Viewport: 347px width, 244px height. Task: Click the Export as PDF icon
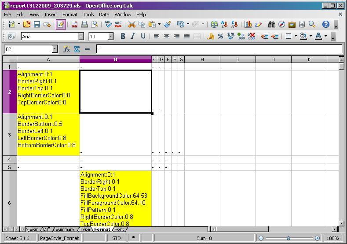[x=74, y=25]
